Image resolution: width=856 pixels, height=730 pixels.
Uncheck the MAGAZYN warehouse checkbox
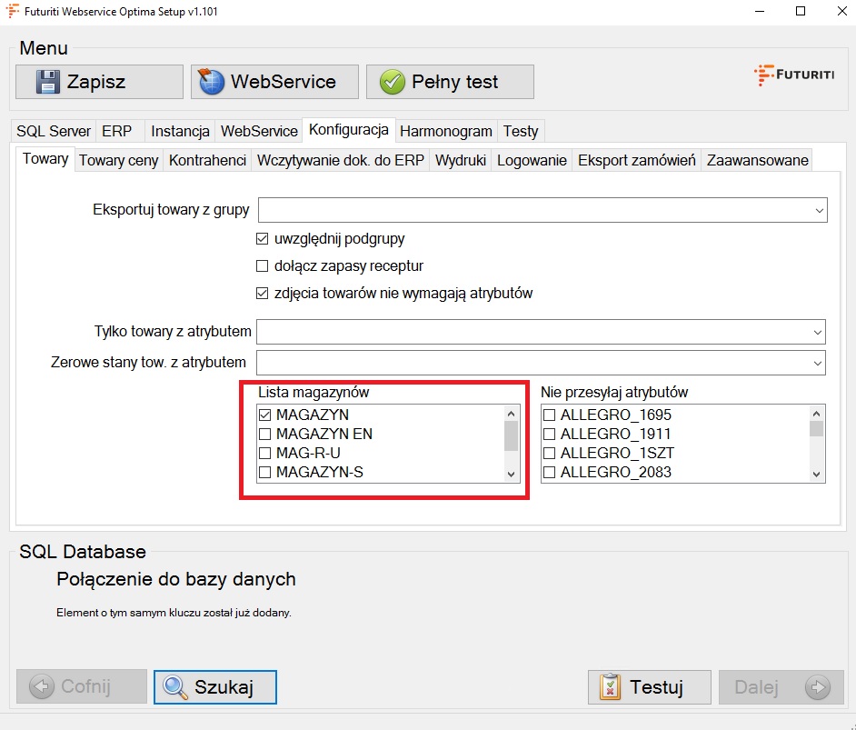click(x=265, y=415)
